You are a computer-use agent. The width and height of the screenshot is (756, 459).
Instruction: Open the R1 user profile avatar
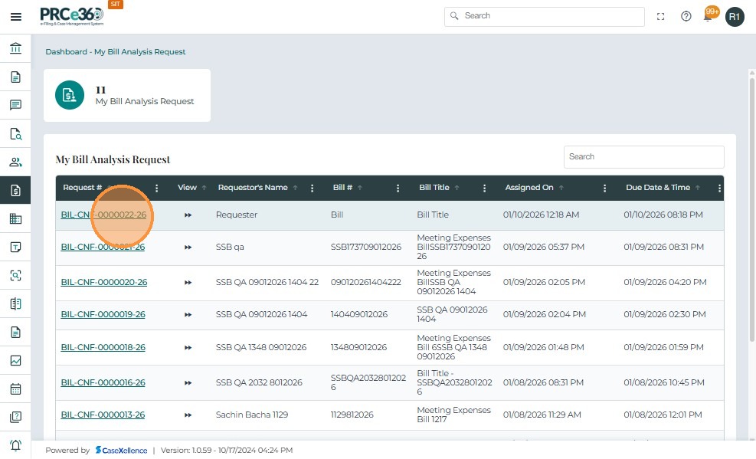click(735, 16)
